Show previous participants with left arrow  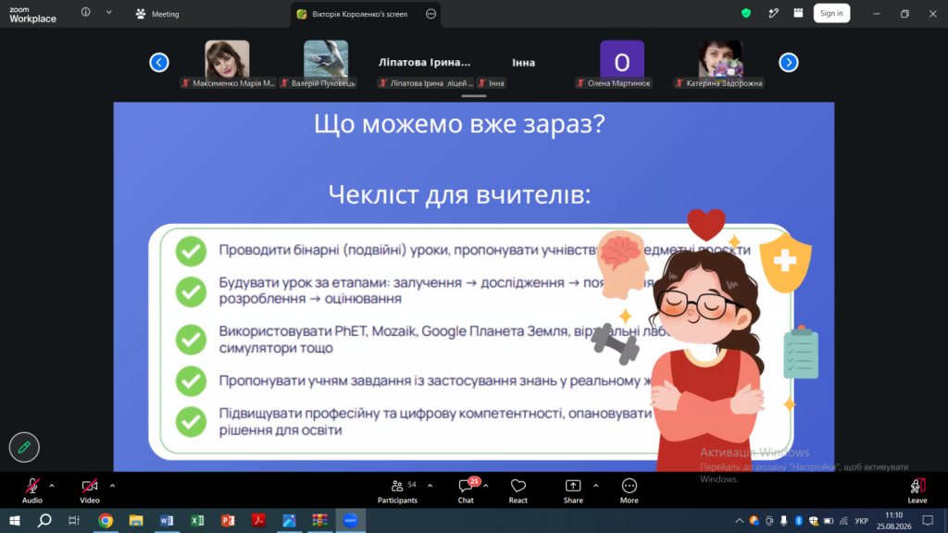coord(159,62)
